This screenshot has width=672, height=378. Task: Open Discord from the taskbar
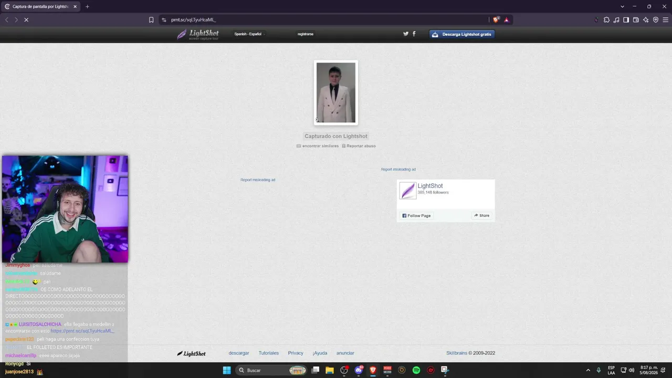point(359,370)
